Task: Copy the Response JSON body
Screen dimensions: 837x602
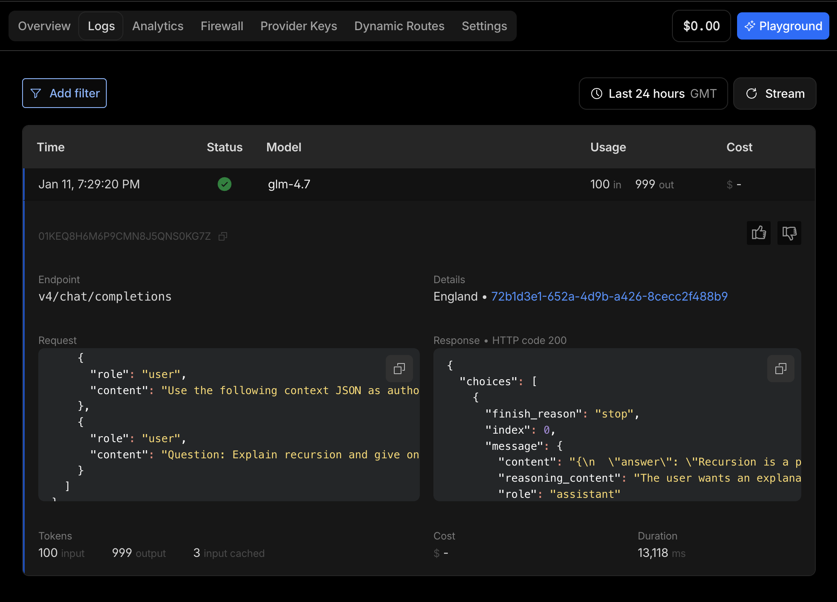Action: 780,369
